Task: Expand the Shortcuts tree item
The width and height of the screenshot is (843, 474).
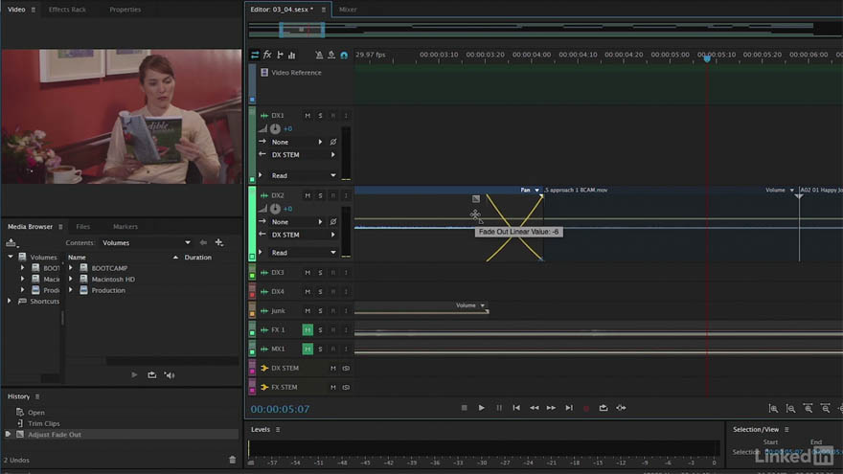Action: (x=10, y=301)
